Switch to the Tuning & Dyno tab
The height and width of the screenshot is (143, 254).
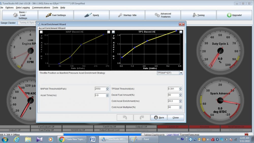coord(27,23)
